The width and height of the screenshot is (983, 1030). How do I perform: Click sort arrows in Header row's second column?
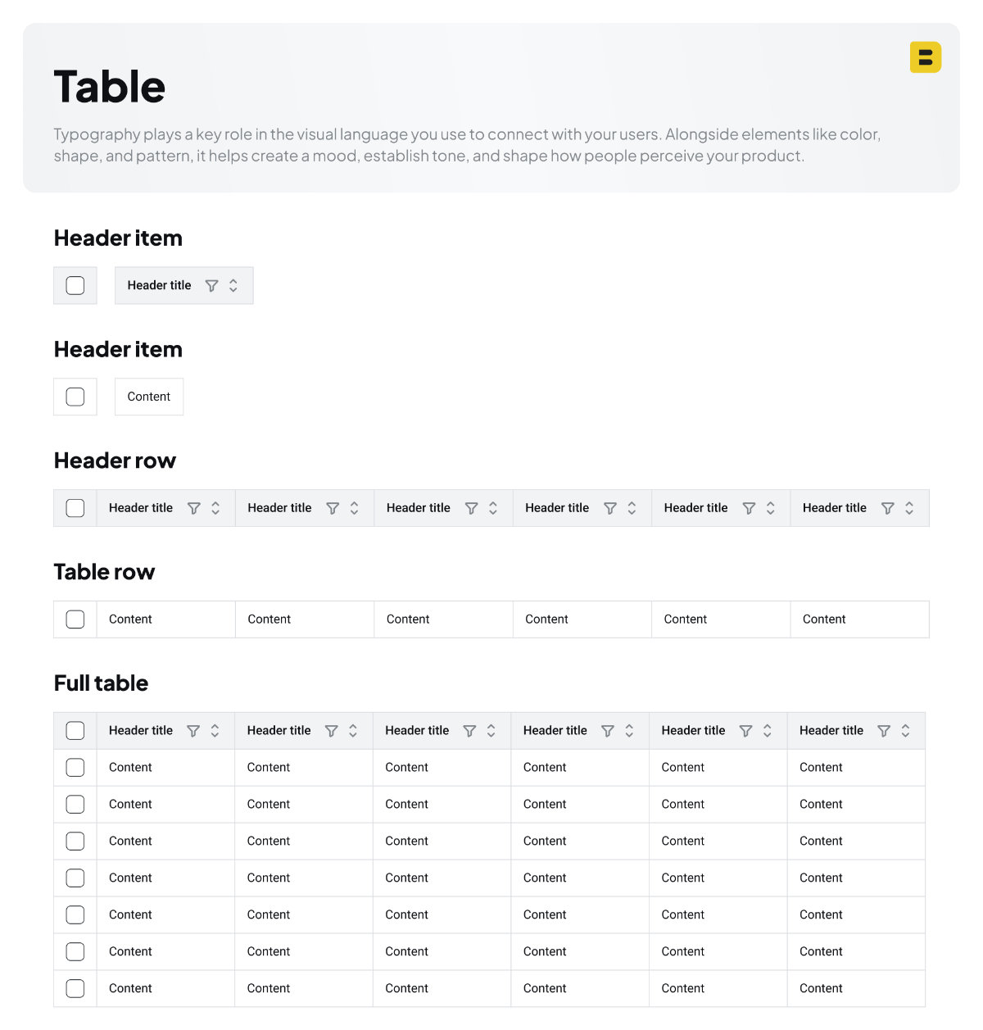(355, 509)
